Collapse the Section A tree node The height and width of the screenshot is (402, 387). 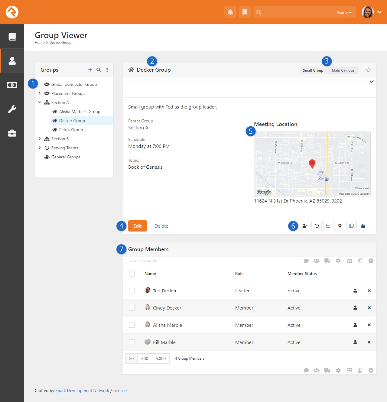[40, 102]
